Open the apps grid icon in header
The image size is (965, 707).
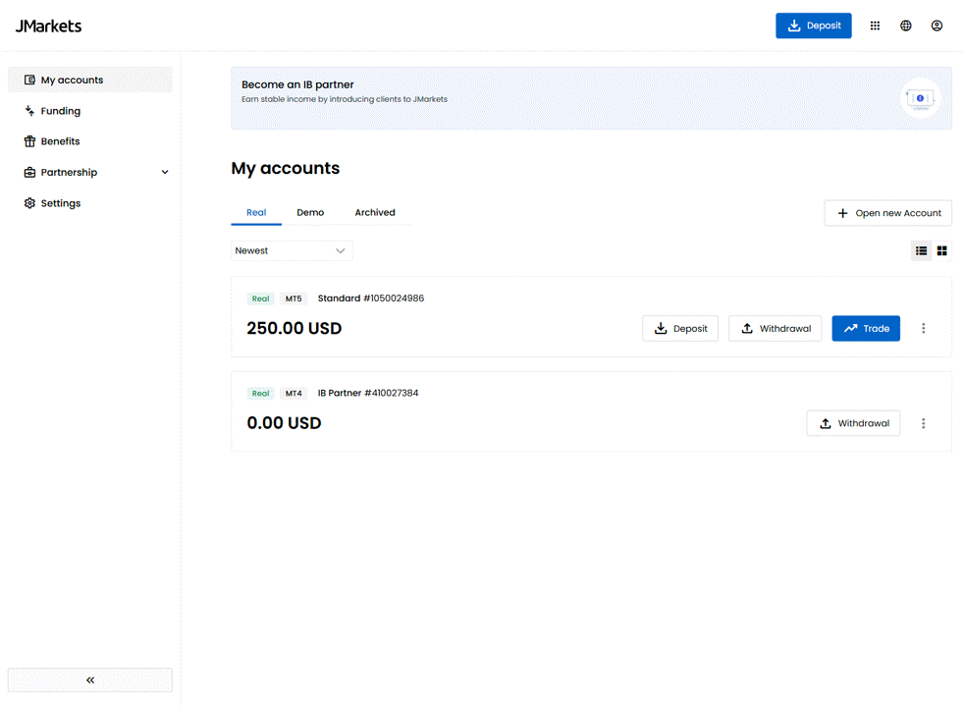(x=875, y=26)
